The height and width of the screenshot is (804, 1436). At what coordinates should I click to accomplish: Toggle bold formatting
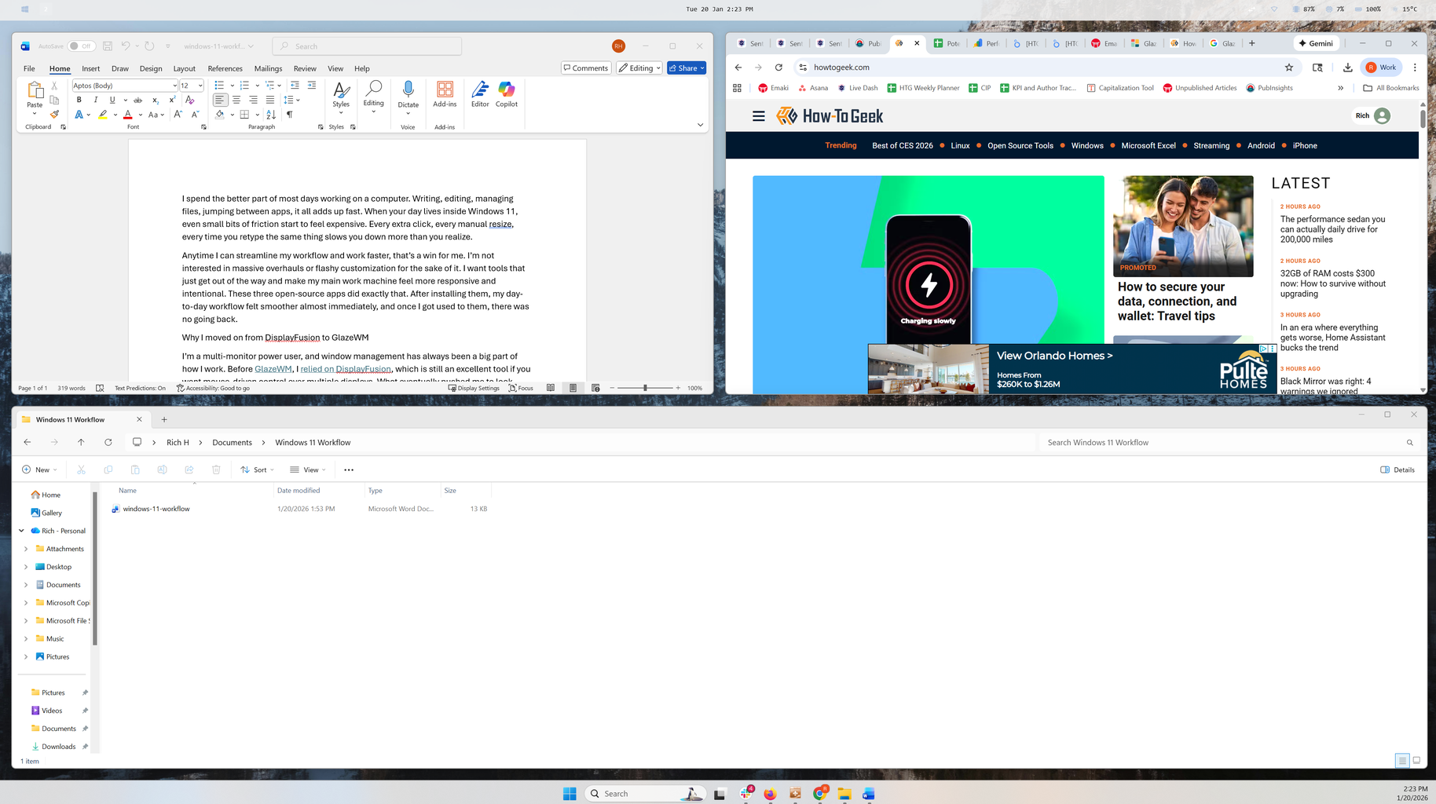pos(79,100)
